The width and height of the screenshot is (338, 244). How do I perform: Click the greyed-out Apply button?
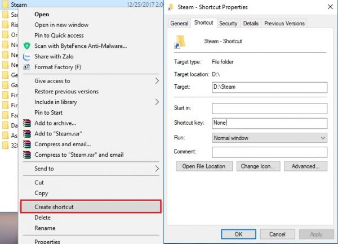tap(316, 234)
